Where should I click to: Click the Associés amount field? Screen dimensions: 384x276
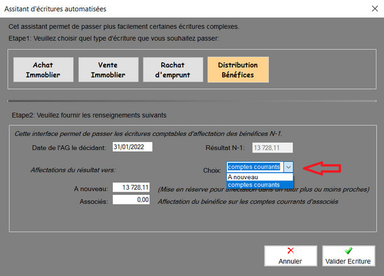point(130,200)
